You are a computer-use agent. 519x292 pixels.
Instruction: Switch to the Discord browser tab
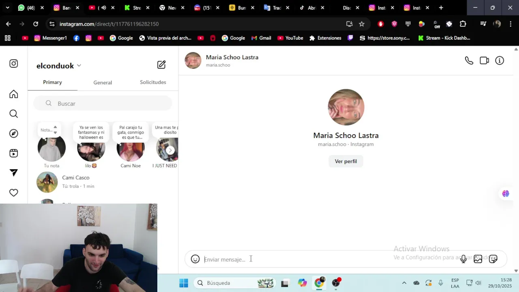347,8
